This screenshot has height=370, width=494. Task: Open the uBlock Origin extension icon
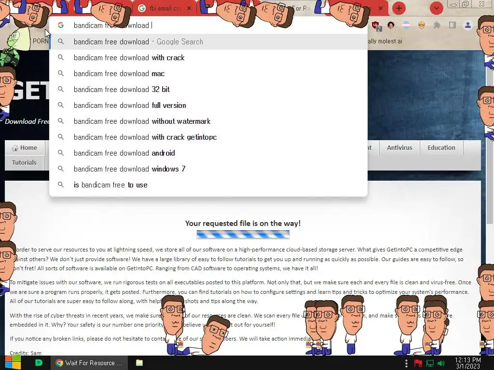pos(376,26)
